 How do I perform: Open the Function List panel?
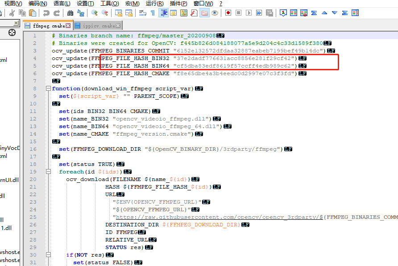tap(194, 13)
